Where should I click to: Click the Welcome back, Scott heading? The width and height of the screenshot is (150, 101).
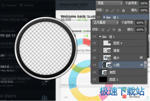pyautogui.click(x=78, y=17)
